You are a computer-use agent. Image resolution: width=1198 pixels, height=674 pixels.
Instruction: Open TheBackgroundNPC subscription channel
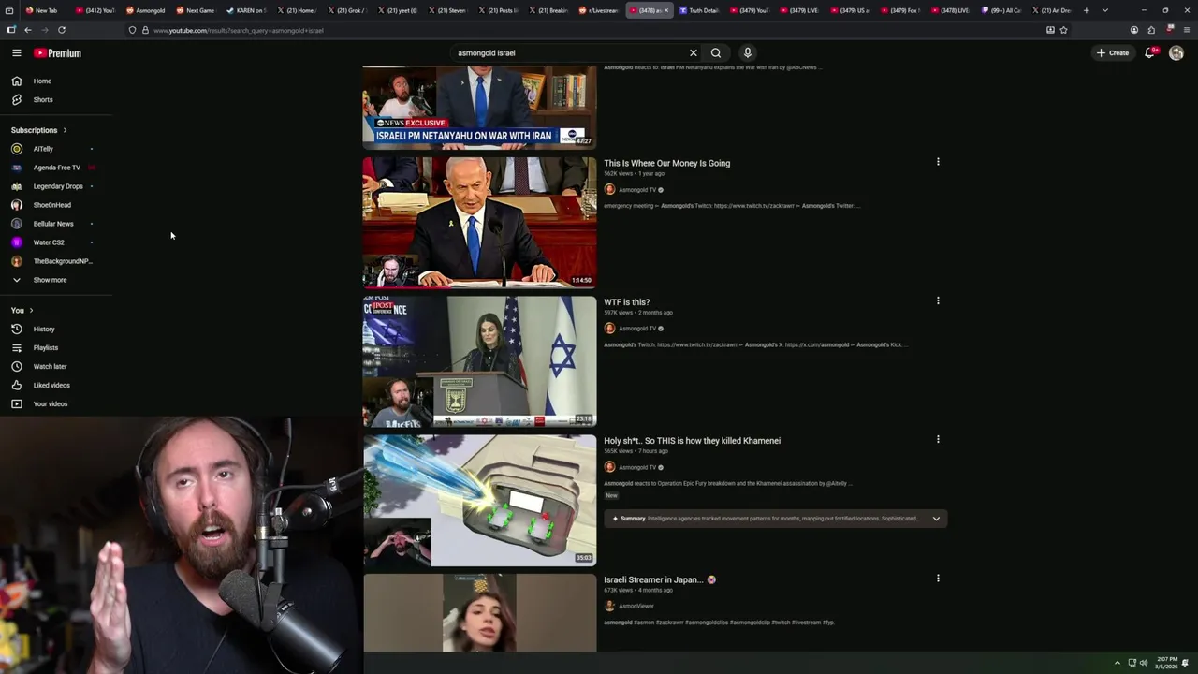(x=63, y=261)
